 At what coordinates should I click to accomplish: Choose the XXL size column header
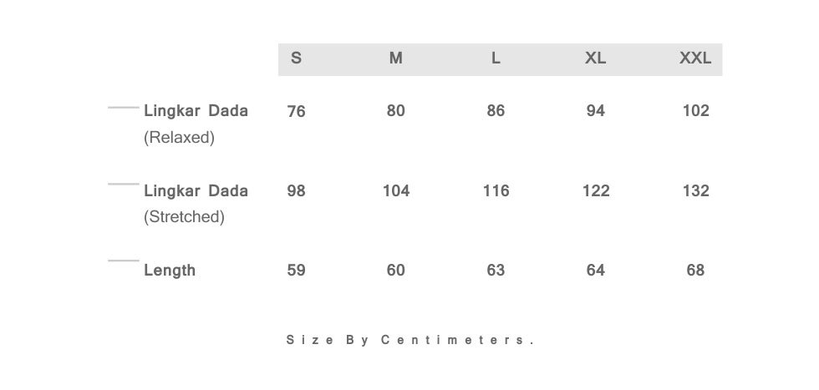coord(695,58)
